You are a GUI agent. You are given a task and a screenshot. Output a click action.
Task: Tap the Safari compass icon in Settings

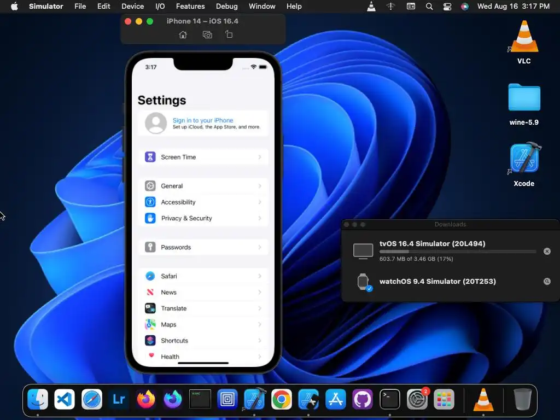point(150,276)
